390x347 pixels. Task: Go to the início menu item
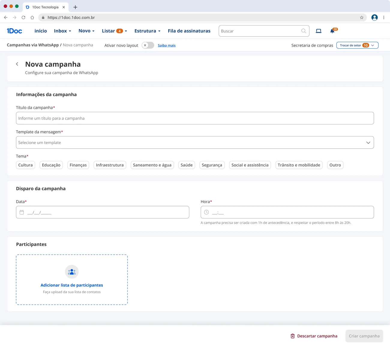(x=41, y=31)
